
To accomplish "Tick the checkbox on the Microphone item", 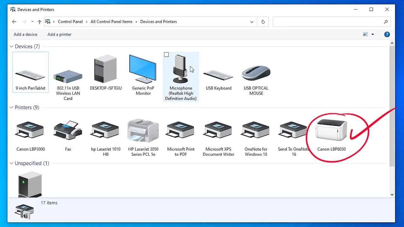I will (166, 55).
